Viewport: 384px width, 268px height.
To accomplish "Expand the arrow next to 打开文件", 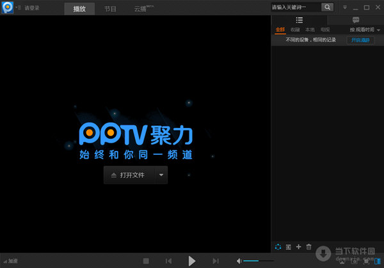I will click(x=161, y=175).
